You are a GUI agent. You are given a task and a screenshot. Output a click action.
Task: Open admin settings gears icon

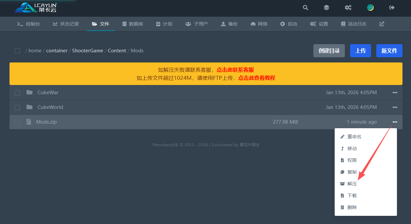(x=348, y=8)
